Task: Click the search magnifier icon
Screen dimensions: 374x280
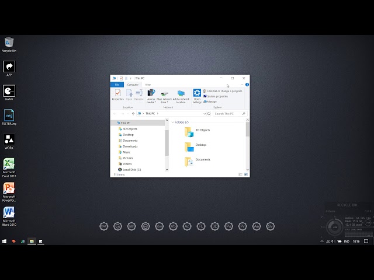Action: 244,114
